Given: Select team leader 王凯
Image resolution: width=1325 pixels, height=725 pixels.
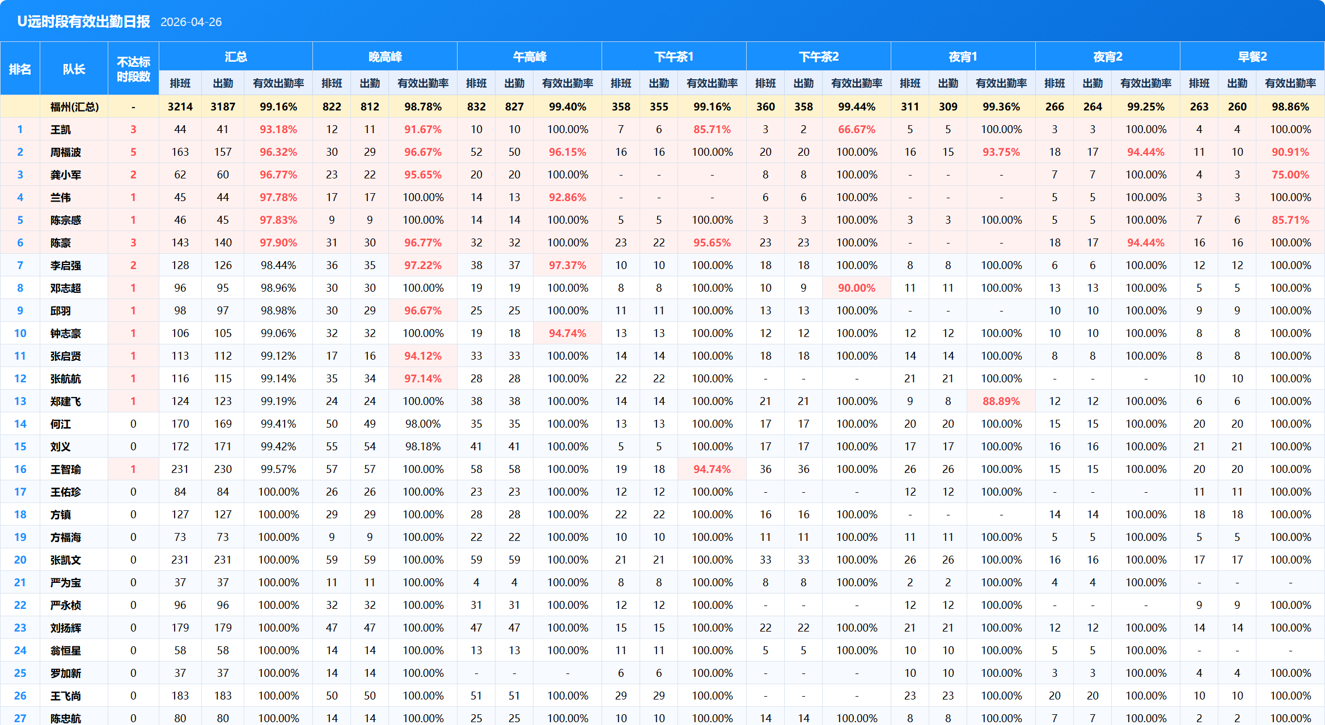Looking at the screenshot, I should coord(61,129).
